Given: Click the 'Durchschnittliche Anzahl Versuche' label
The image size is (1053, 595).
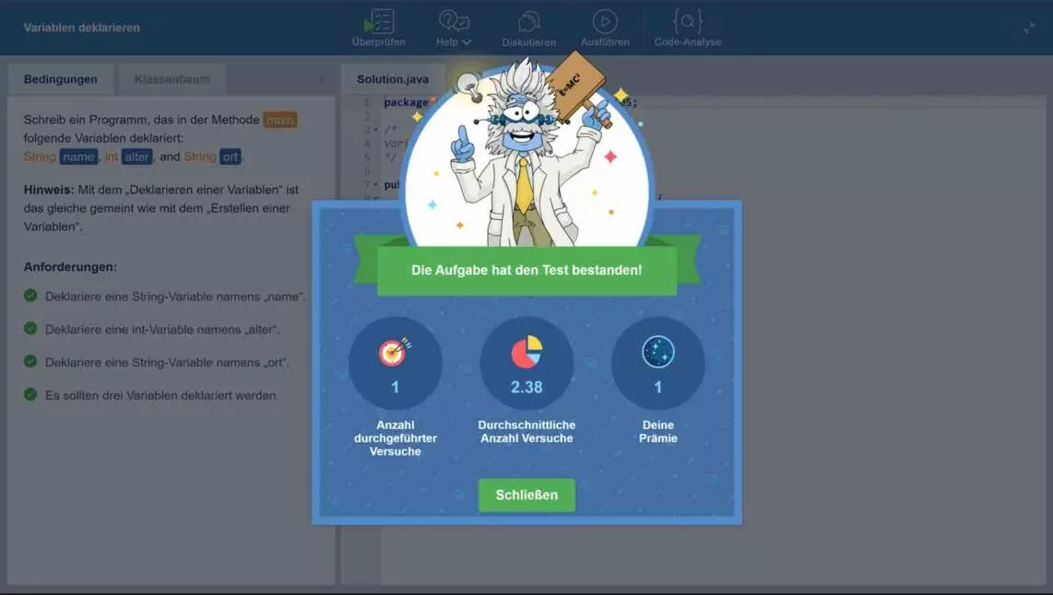Looking at the screenshot, I should pos(526,431).
